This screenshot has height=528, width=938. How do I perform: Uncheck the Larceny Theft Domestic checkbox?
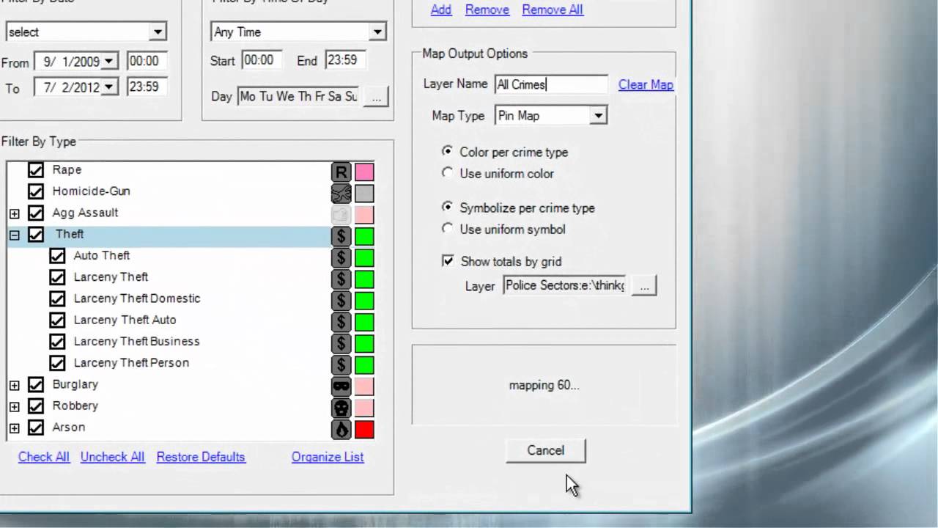coord(57,298)
